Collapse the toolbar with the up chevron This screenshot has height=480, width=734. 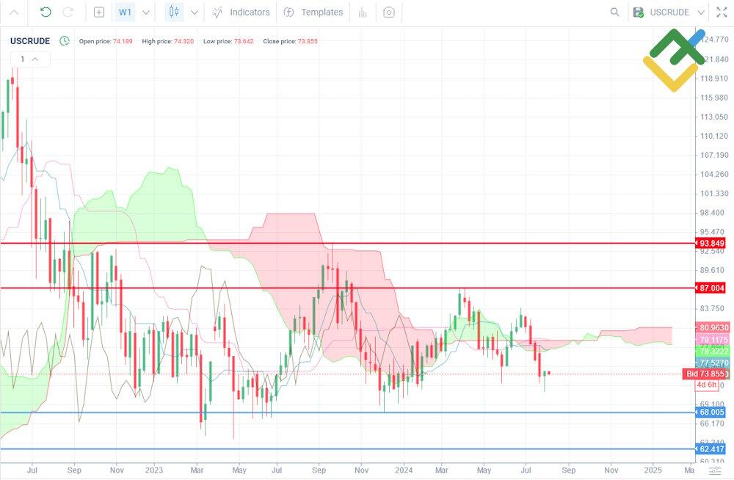click(14, 12)
